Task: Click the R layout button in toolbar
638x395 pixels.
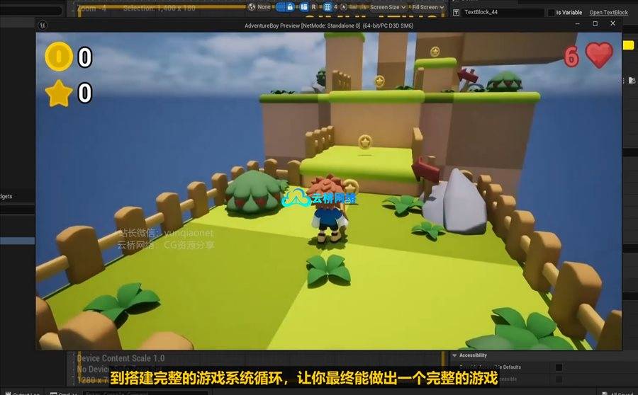Action: [314, 7]
